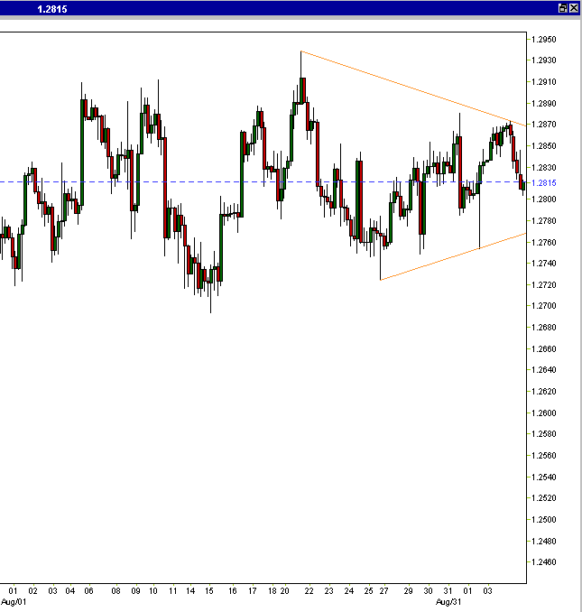Click the 1.2930 price axis label

pyautogui.click(x=544, y=60)
